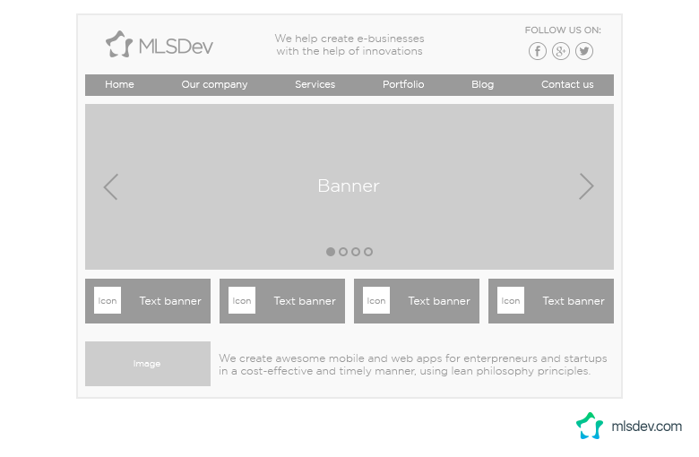Click the 'We help create e-businesses' tagline
The image size is (699, 457).
[x=349, y=45]
